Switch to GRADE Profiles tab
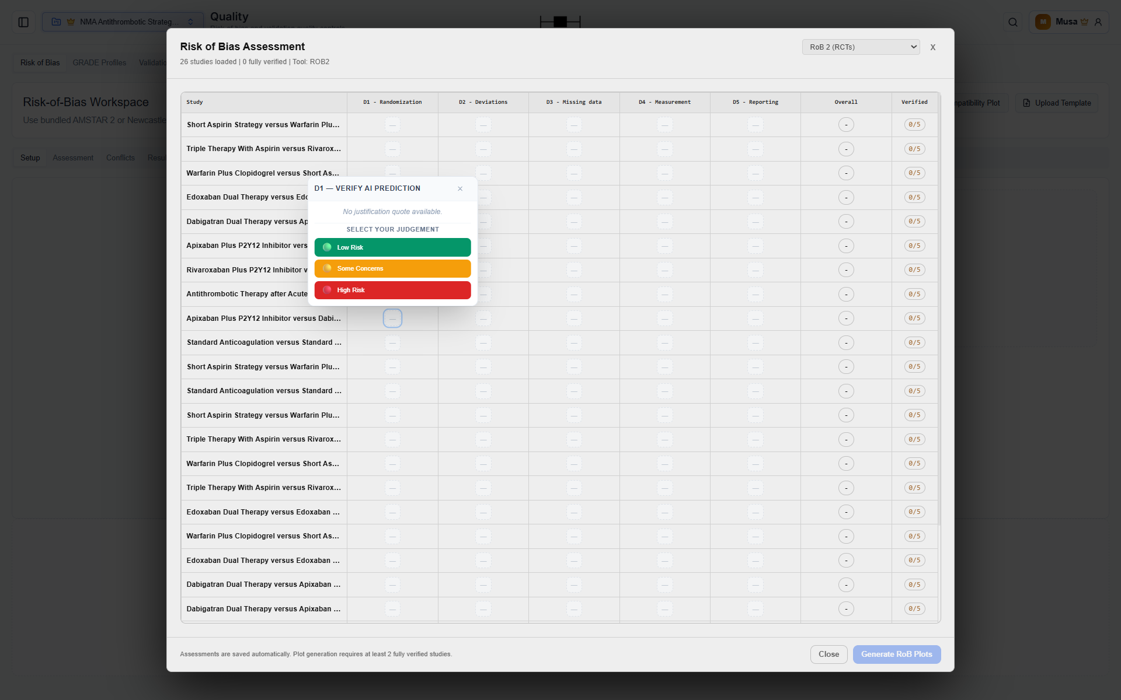1121x700 pixels. point(99,63)
